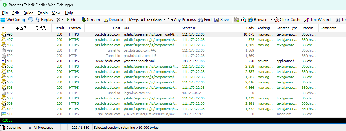Click the X remove sessions icon
The width and height of the screenshot is (346, 131).
58,20
